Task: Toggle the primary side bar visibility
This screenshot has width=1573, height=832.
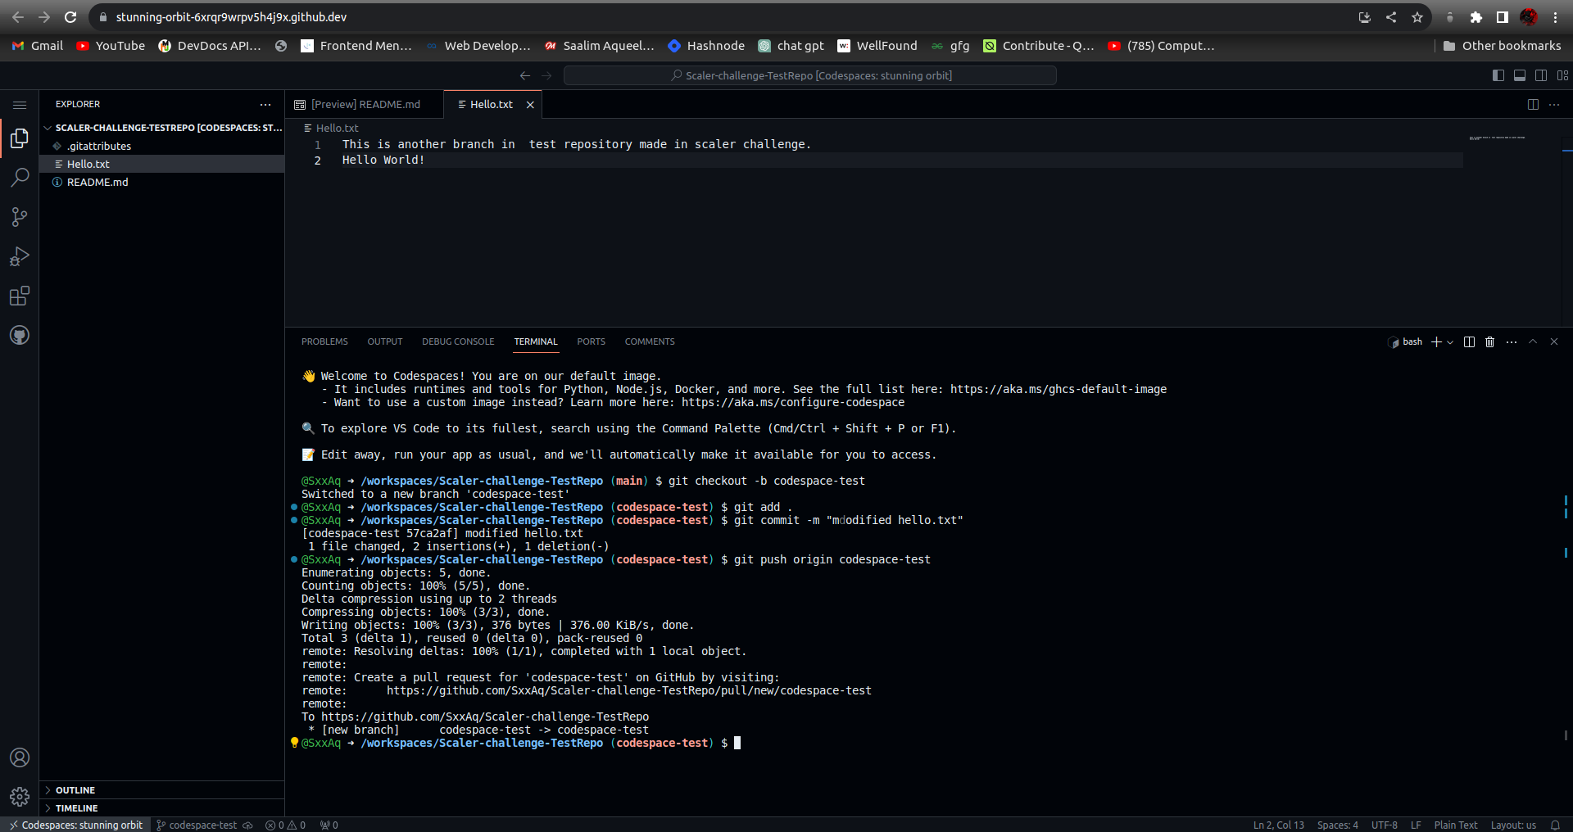Action: click(x=1498, y=75)
